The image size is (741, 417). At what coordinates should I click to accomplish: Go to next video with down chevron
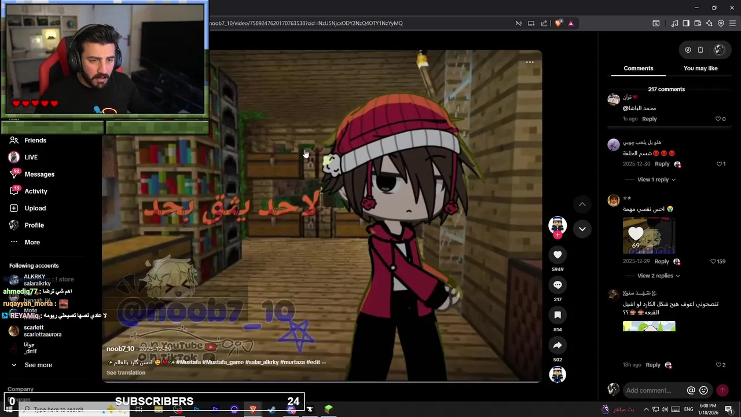582,229
